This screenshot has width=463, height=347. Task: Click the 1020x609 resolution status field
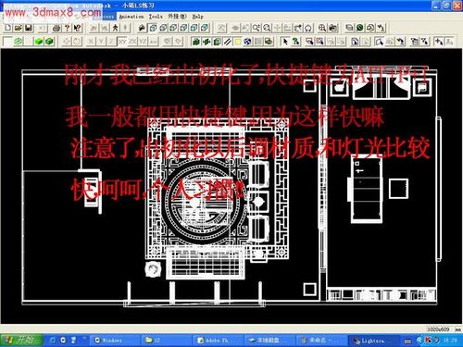click(x=438, y=329)
